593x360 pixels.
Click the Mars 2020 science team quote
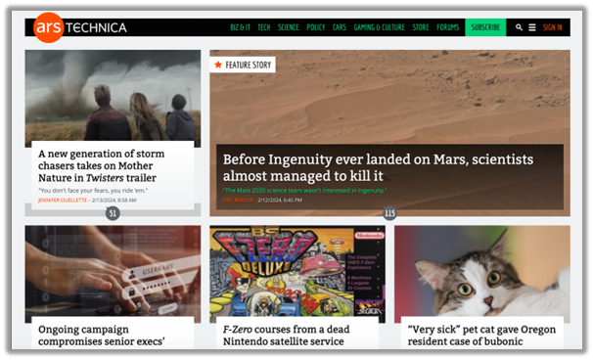click(305, 190)
